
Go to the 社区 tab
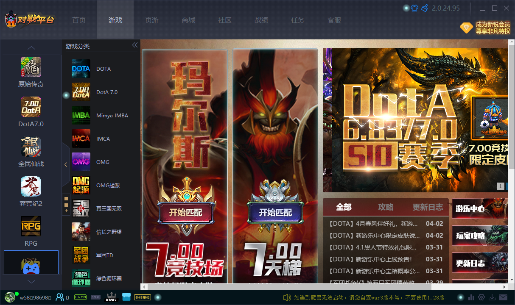[225, 20]
